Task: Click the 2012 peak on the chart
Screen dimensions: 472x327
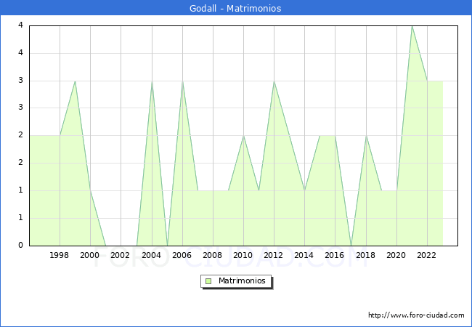Action: coord(274,81)
